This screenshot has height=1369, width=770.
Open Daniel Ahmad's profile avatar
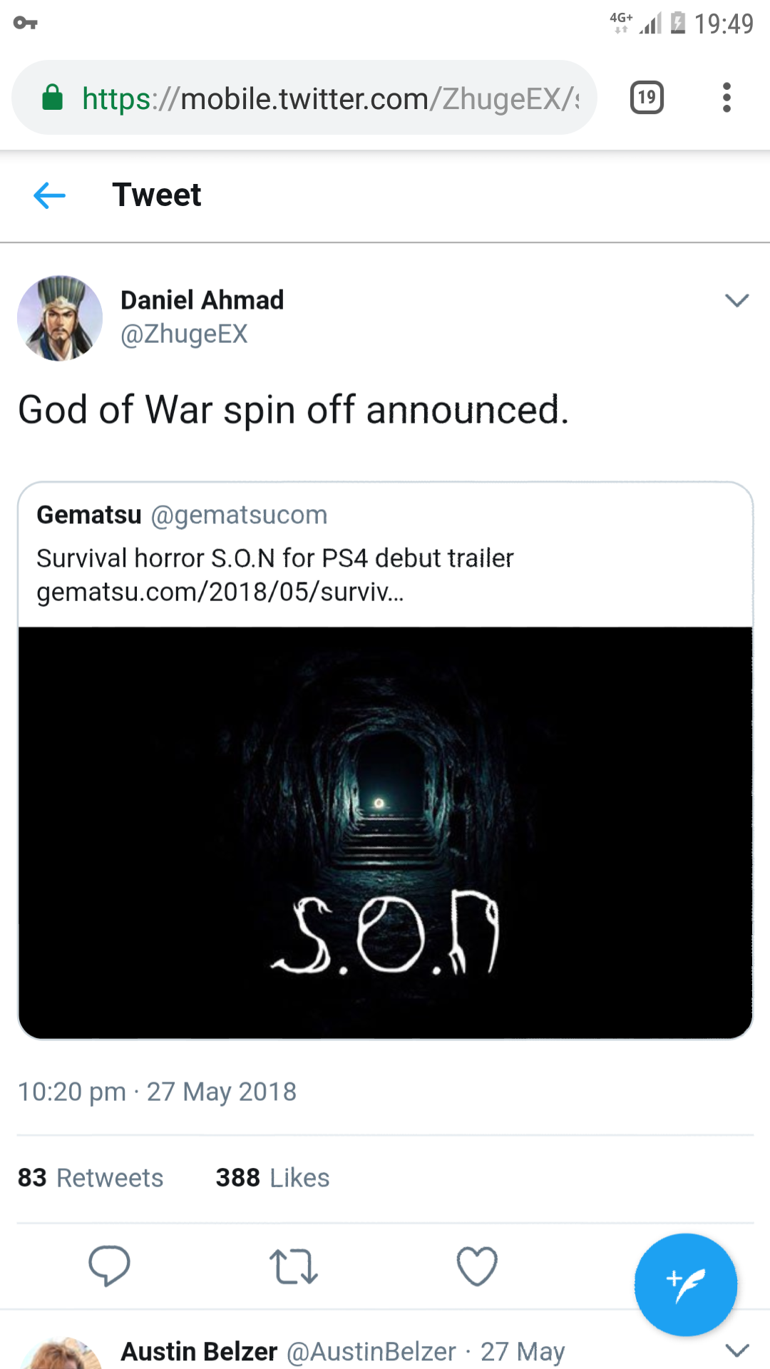60,318
